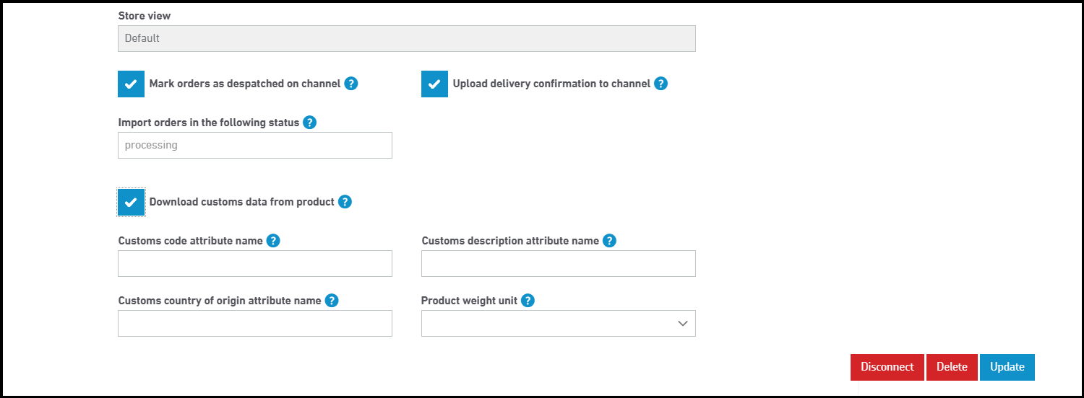
Task: Click the Disconnect button
Action: coord(887,367)
